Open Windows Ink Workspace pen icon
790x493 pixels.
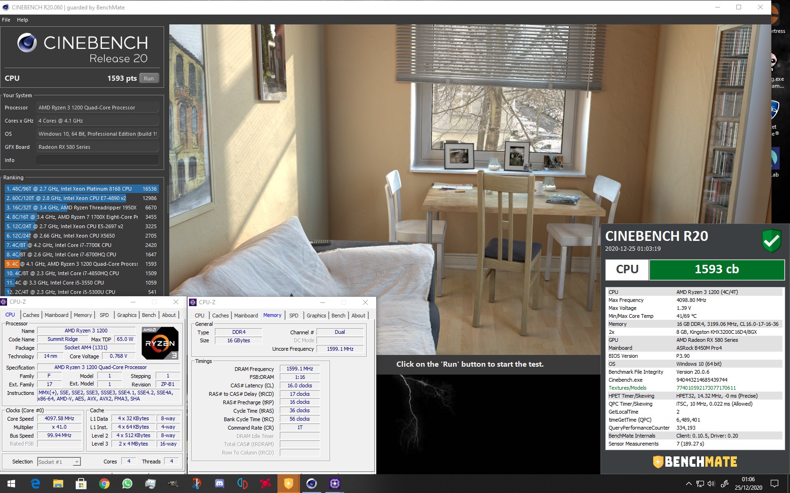[725, 484]
